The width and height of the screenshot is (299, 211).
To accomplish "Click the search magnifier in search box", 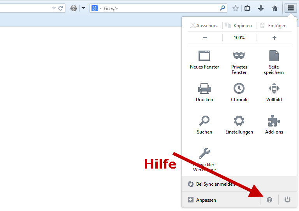I will click(x=222, y=8).
